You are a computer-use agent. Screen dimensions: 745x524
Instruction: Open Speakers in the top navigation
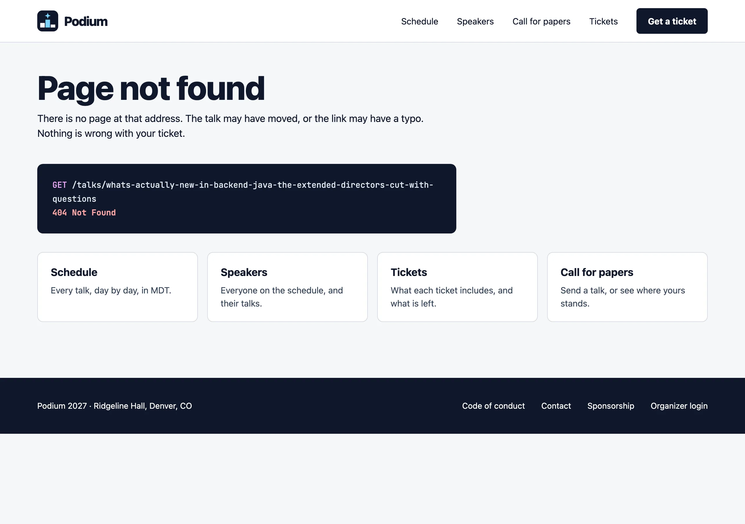pos(475,22)
